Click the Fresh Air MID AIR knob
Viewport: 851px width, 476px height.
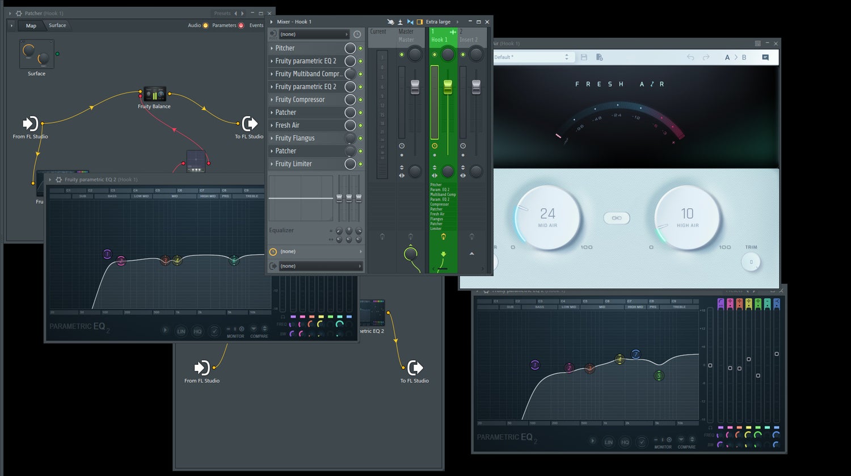click(x=547, y=218)
